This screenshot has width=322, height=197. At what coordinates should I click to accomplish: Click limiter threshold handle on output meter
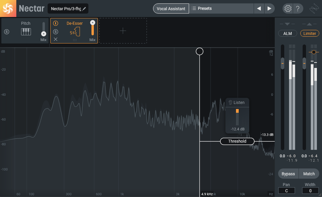313,52
